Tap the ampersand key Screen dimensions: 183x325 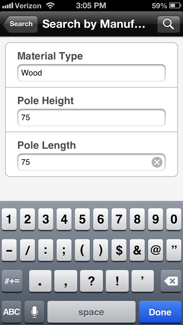click(x=137, y=250)
